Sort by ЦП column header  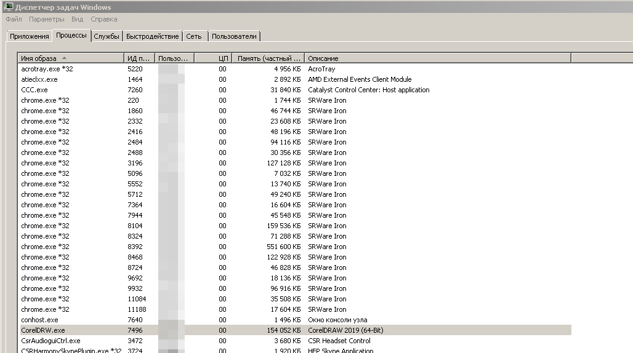[213, 58]
